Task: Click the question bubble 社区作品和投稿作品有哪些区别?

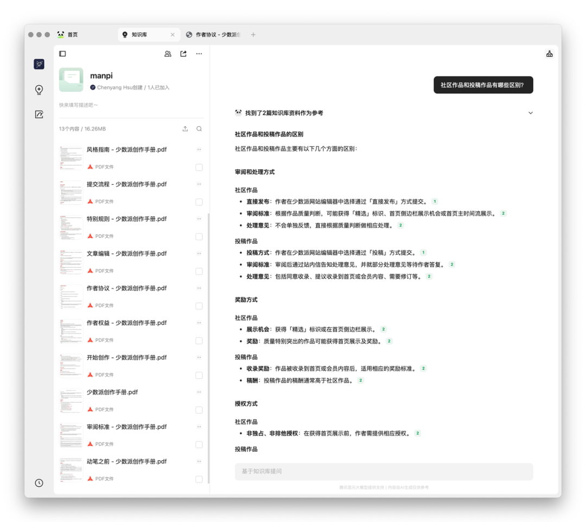Action: click(483, 85)
